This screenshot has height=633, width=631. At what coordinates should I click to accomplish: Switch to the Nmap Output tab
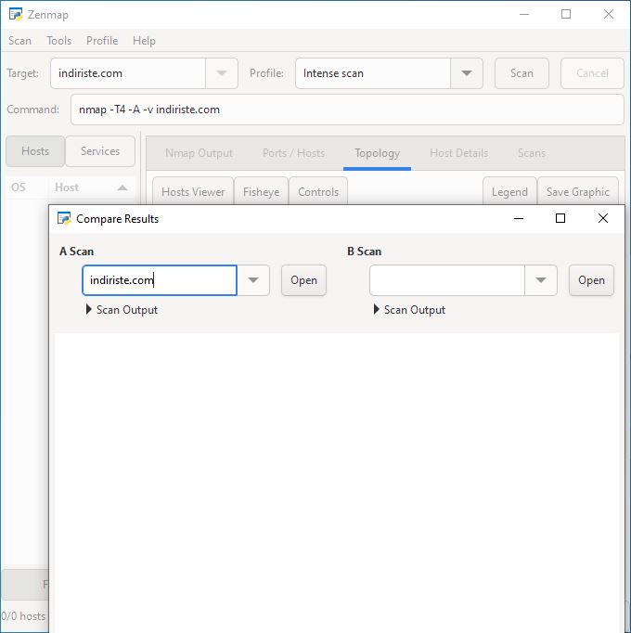pos(199,153)
